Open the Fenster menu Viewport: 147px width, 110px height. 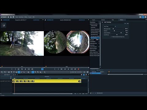(x=30, y=17)
